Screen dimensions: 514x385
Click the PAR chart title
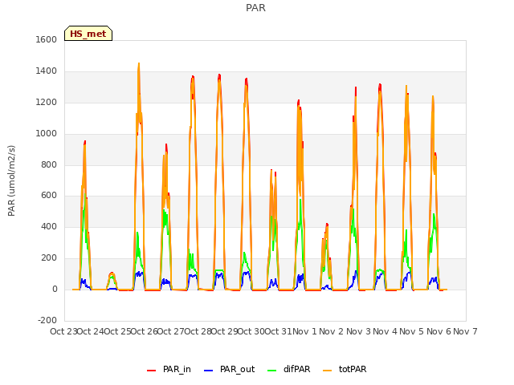click(x=255, y=8)
